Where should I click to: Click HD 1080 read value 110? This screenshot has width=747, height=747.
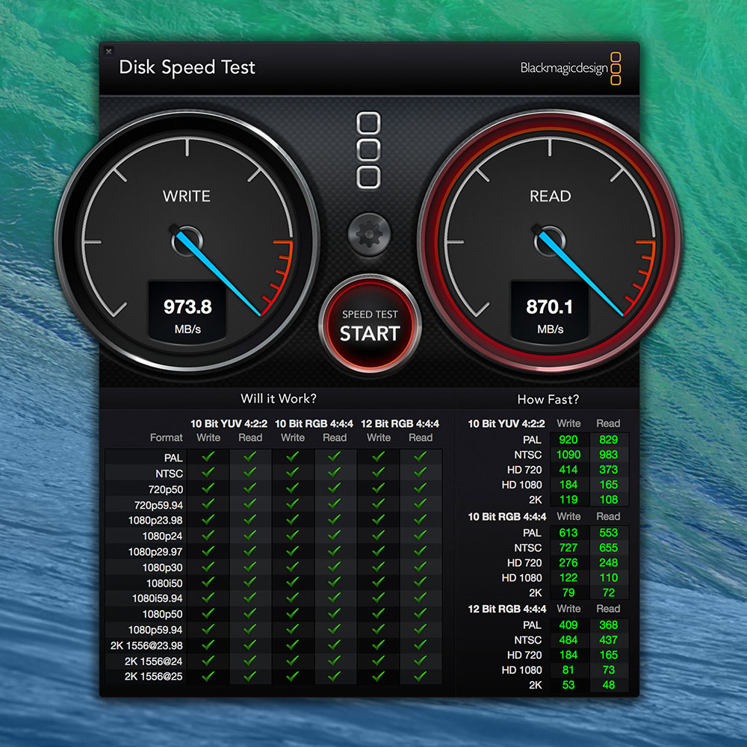click(609, 578)
